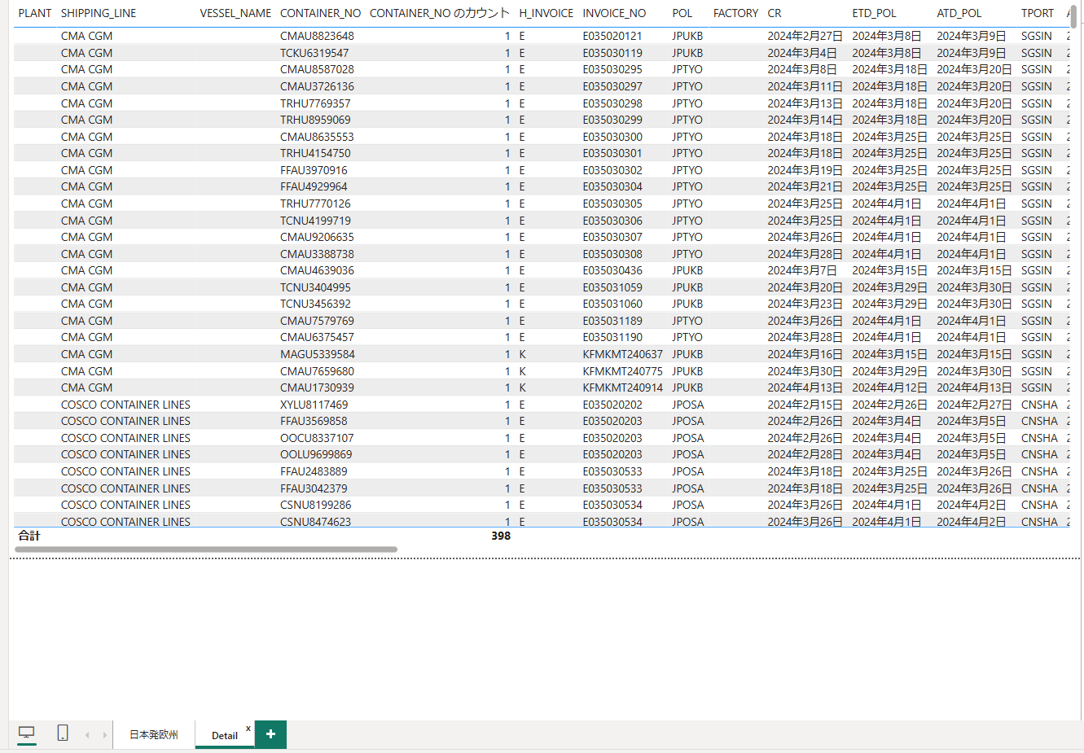Click the ETD_POL column header
Screen dimensions: 1084x753
pos(874,13)
